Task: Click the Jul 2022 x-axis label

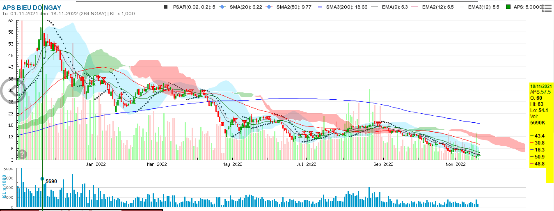Action: (306, 164)
